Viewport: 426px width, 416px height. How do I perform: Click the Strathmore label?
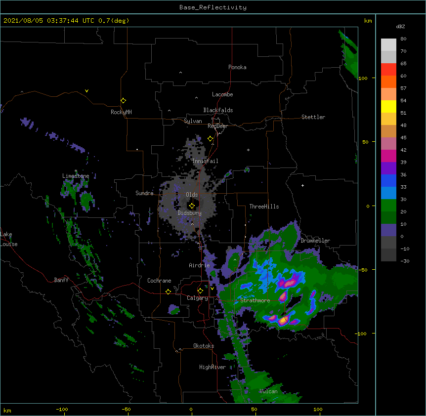[255, 300]
